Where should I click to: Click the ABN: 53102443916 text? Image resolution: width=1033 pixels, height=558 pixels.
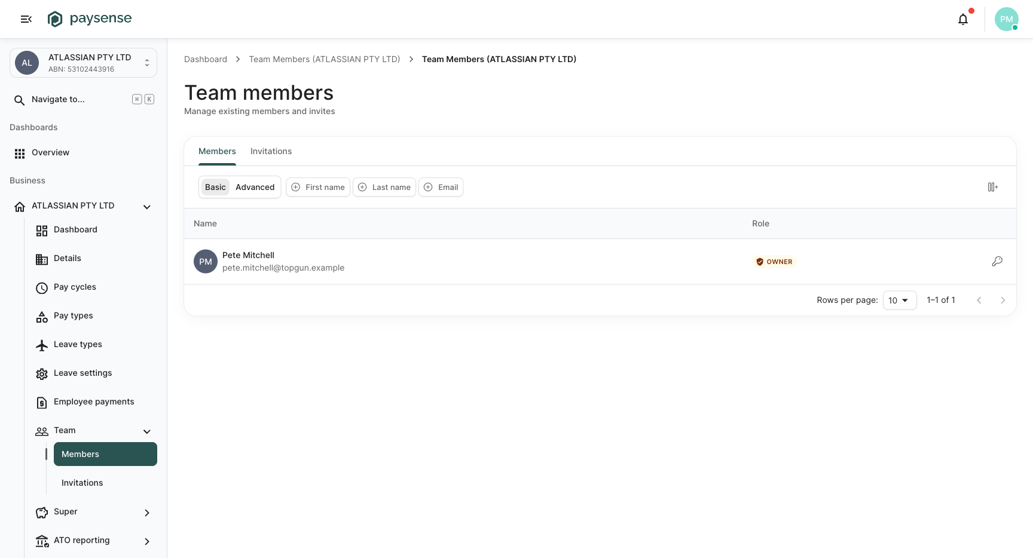pyautogui.click(x=81, y=69)
